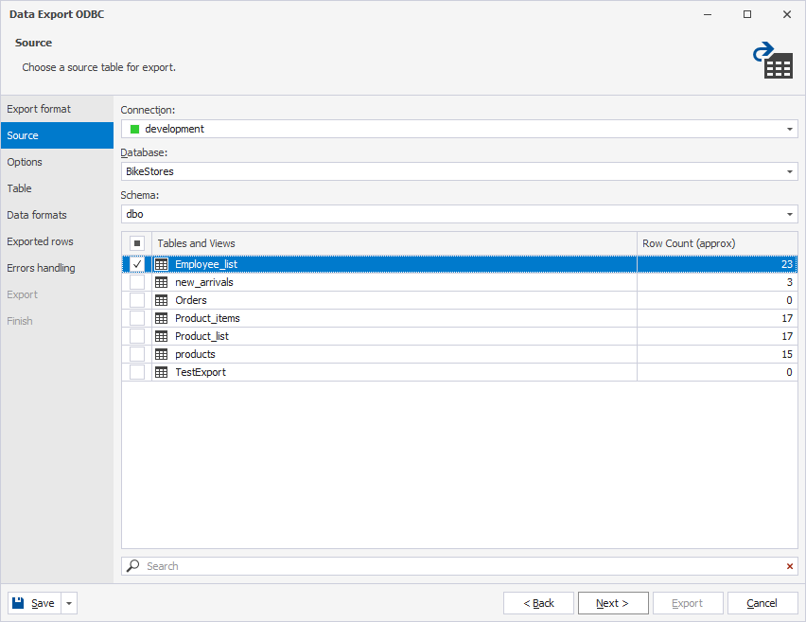Open the Connection dropdown
The width and height of the screenshot is (806, 622).
pyautogui.click(x=790, y=129)
